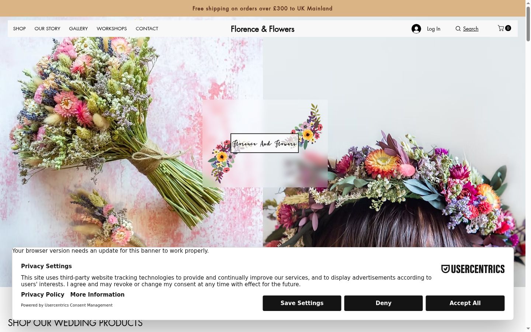Go to OUR STORY page
531x332 pixels.
click(x=47, y=28)
